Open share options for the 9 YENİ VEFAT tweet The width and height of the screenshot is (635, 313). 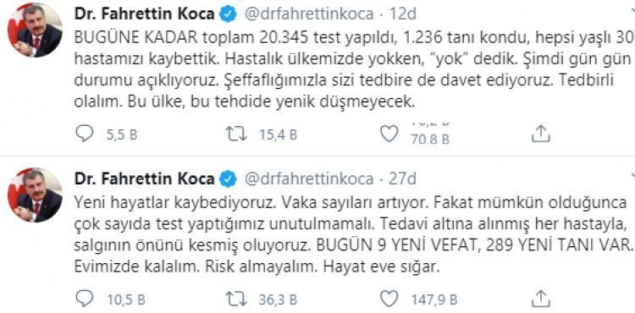[541, 299]
